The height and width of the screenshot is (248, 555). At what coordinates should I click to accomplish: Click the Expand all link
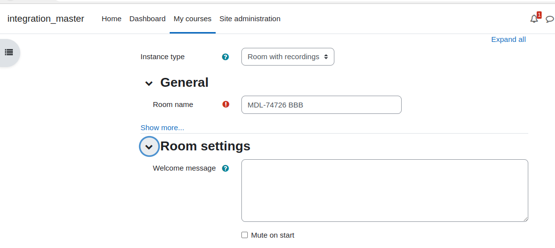[x=509, y=39]
